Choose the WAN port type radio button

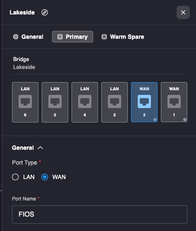(45, 177)
